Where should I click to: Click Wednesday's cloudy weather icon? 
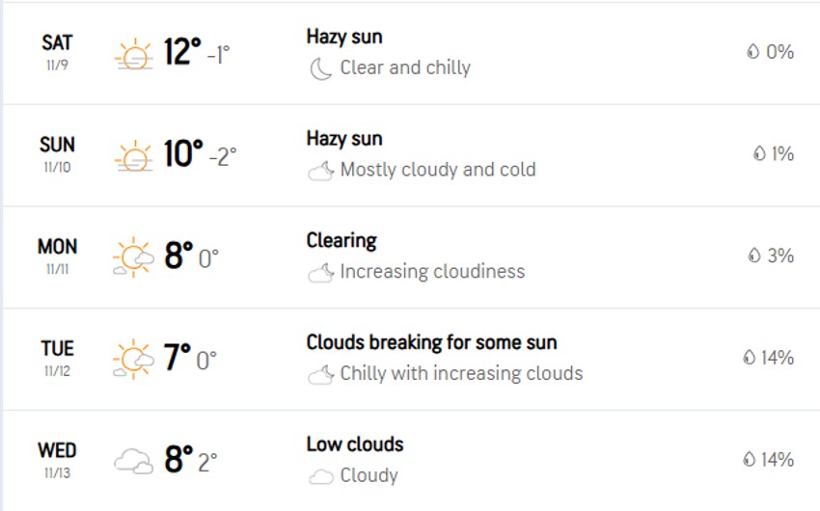point(133,462)
